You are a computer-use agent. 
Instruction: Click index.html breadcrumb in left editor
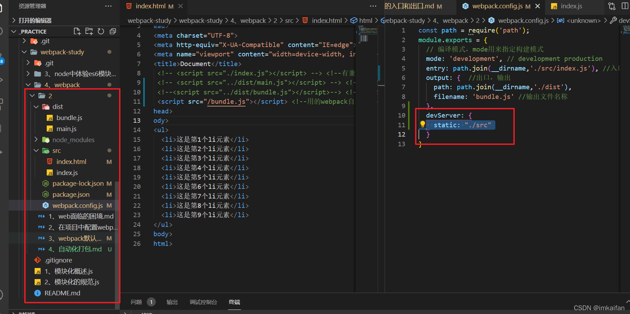(x=326, y=21)
